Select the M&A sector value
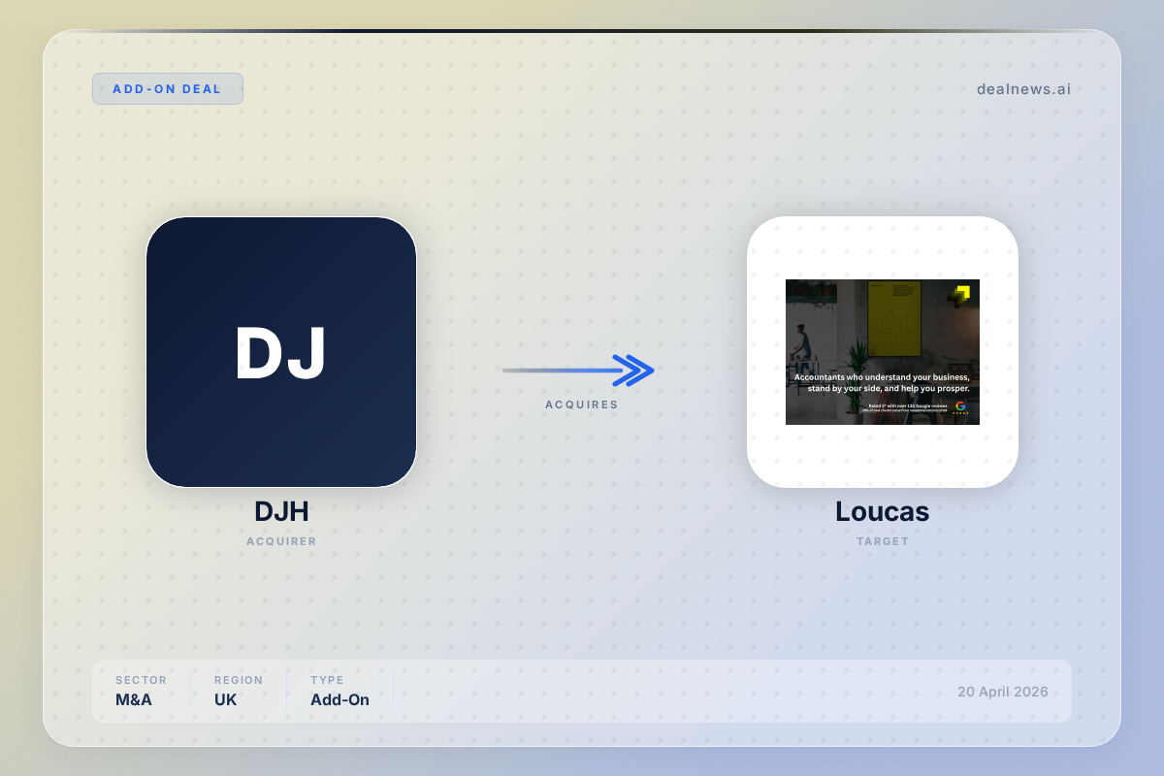The height and width of the screenshot is (776, 1164). 135,699
